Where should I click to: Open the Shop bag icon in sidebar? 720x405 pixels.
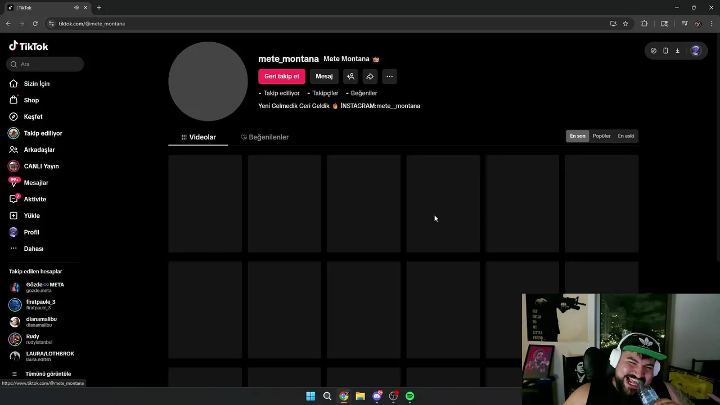click(13, 100)
